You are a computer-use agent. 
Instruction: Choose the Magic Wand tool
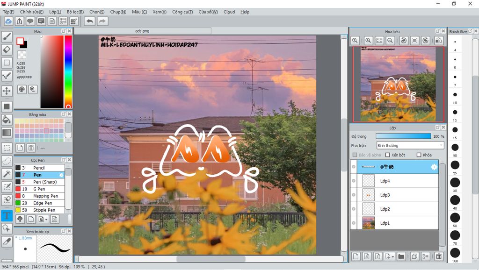[x=7, y=174]
